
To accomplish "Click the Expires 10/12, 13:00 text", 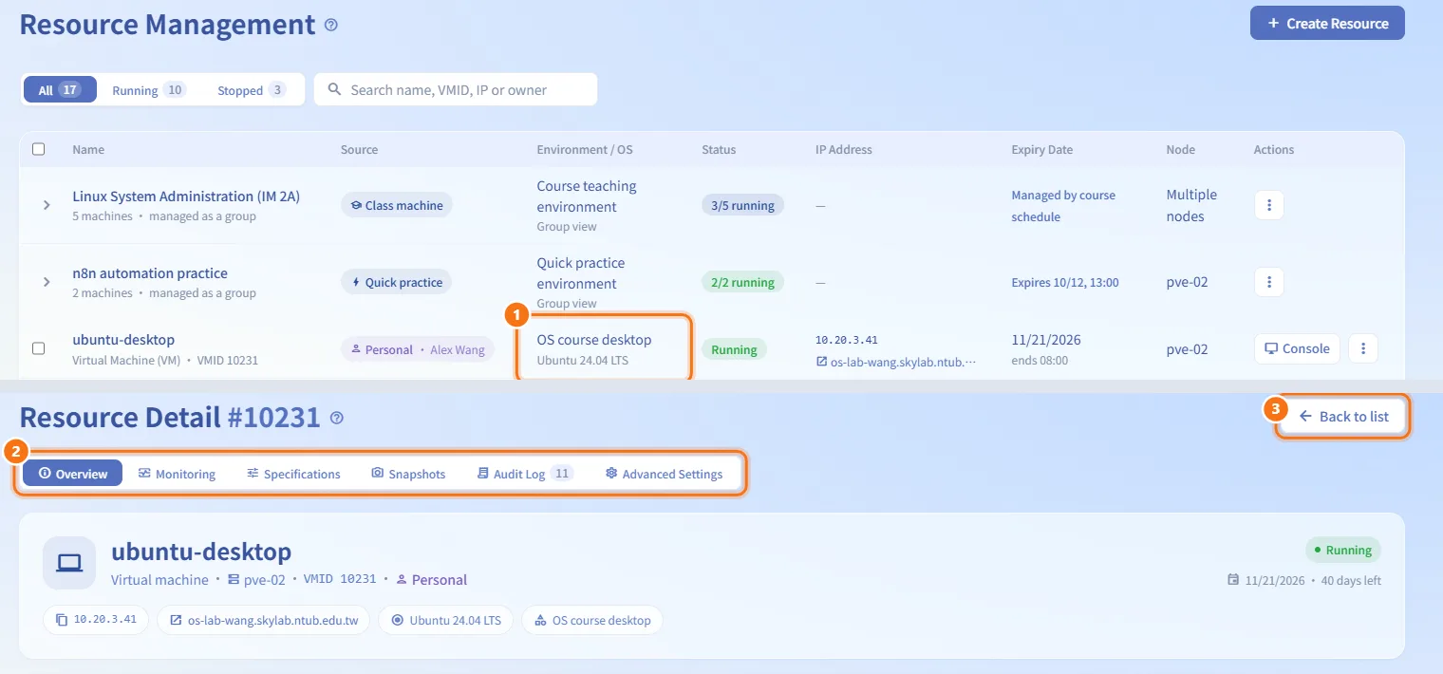I will coord(1065,282).
